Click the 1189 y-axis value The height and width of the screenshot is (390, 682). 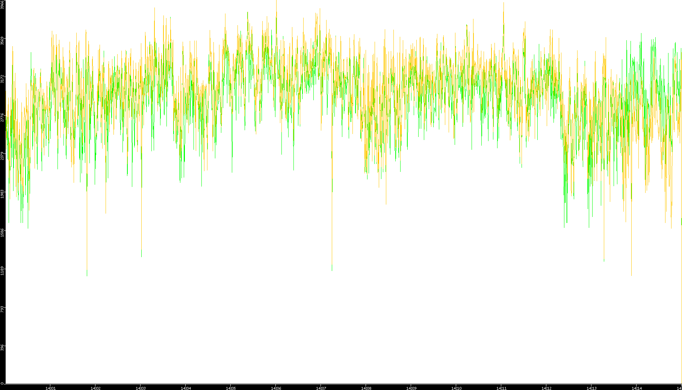coord(2,271)
